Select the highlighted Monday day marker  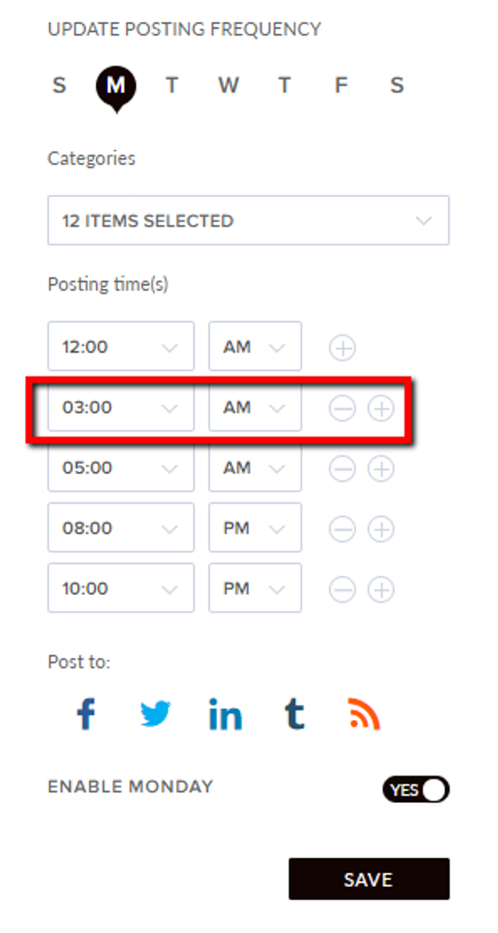pyautogui.click(x=116, y=87)
